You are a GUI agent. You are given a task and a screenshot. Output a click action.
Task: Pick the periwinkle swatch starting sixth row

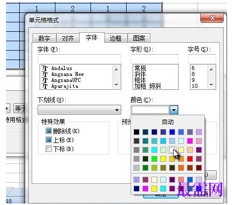pos(137,180)
